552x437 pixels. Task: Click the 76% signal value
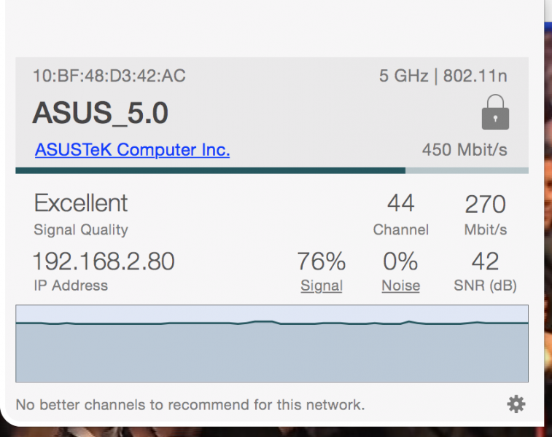point(322,261)
